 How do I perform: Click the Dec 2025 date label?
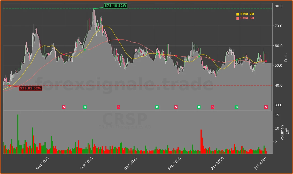click(x=130, y=163)
